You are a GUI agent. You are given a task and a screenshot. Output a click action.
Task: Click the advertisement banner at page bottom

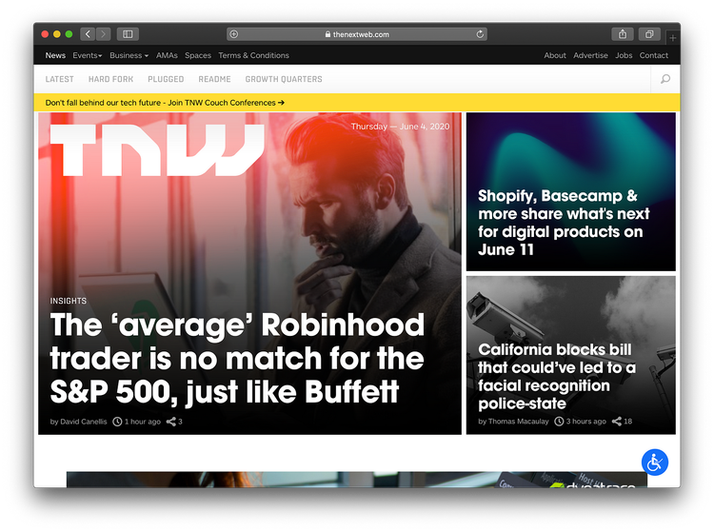click(357, 480)
